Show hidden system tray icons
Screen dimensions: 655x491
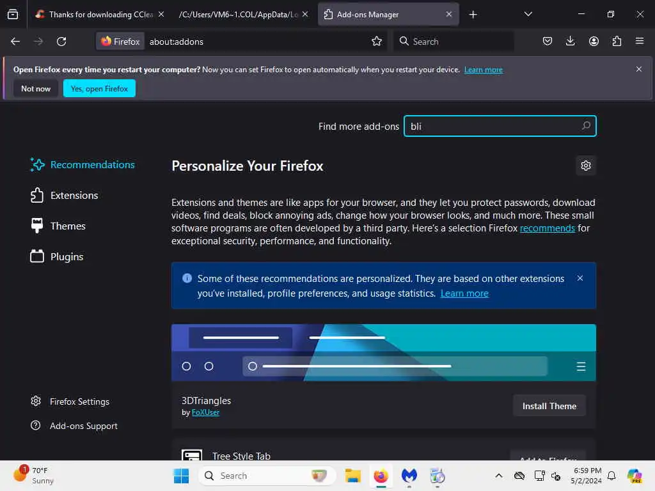click(498, 476)
